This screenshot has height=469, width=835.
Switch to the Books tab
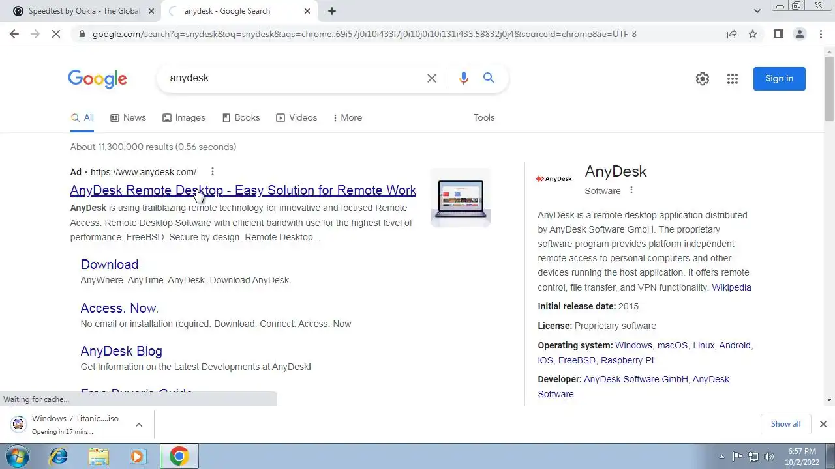241,118
